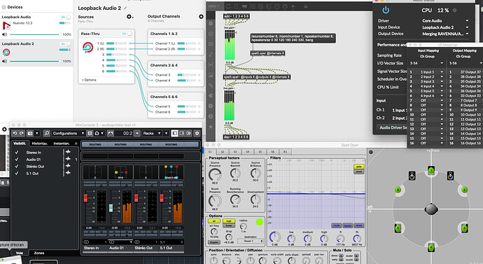This screenshot has height=264, width=483.
Task: Click the camera snapshot icon in MixConsole
Action: pos(30,133)
